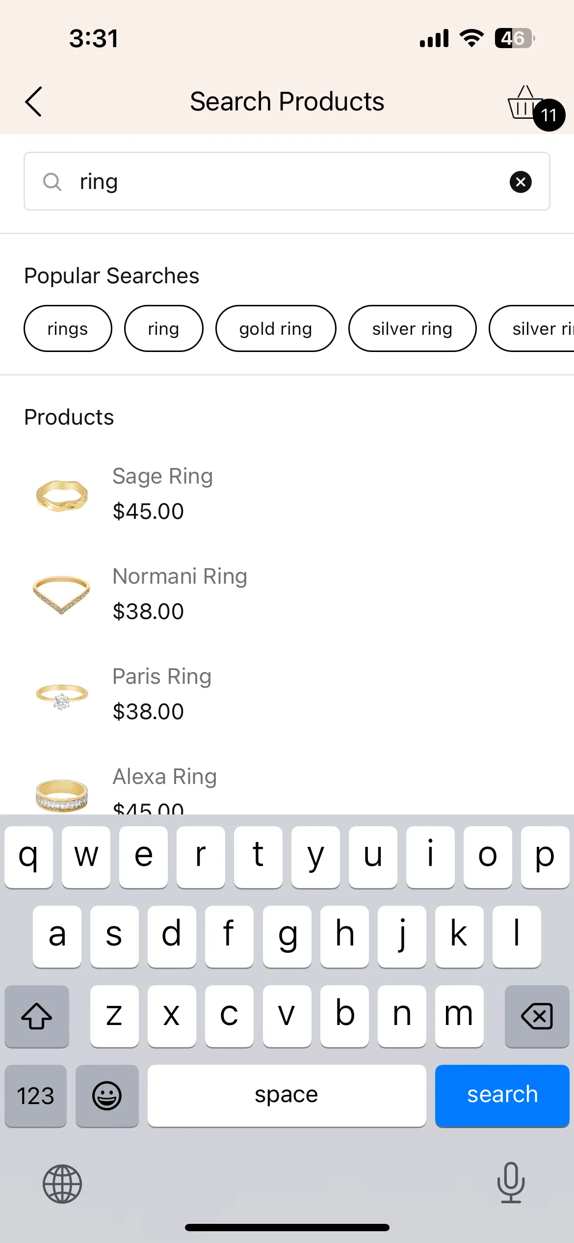Tap the back arrow icon

pyautogui.click(x=33, y=102)
